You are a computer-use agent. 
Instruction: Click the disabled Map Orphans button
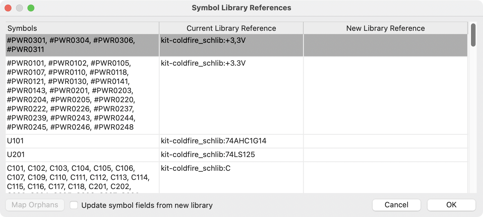[35, 205]
